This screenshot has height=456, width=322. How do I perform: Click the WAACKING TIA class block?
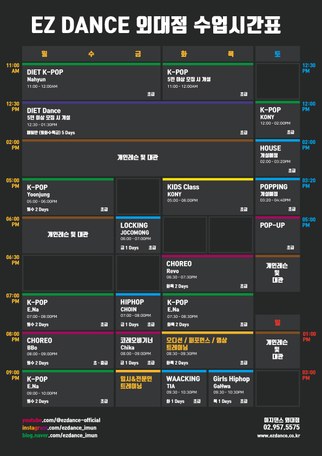(184, 388)
